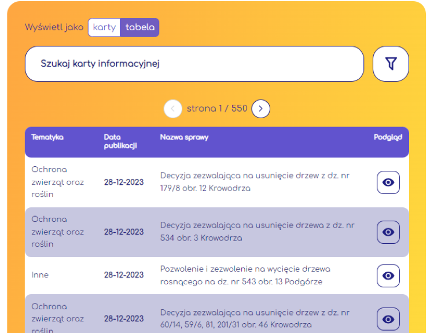434x333 pixels.
Task: Preview the 543 obr. 13 Podgórze permit
Action: (388, 276)
